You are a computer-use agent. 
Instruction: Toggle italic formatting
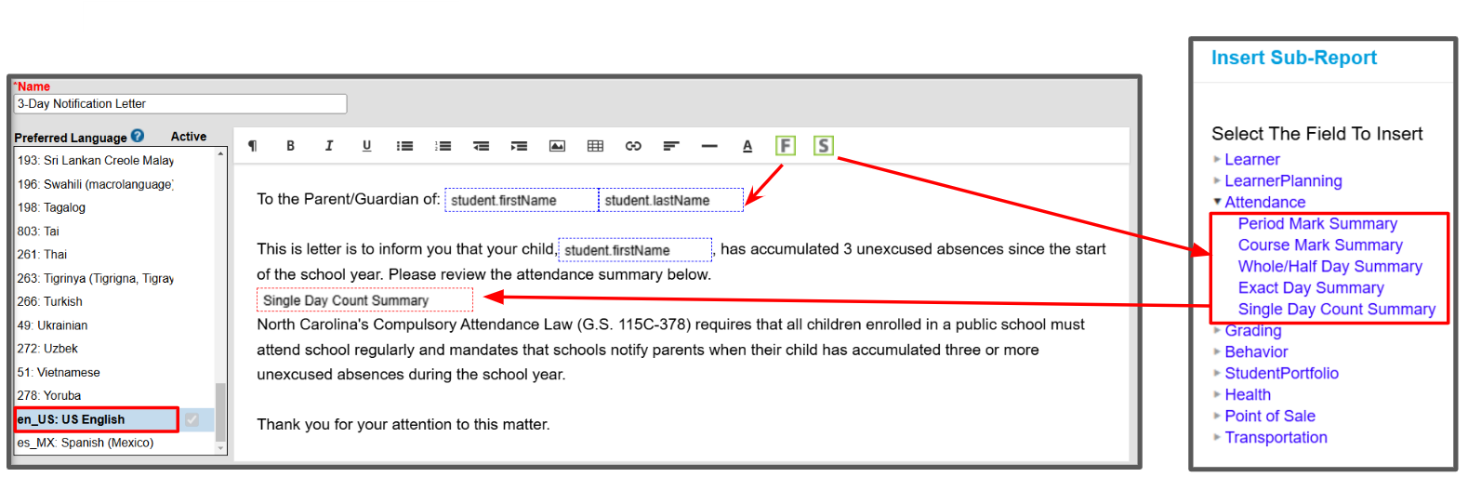328,146
